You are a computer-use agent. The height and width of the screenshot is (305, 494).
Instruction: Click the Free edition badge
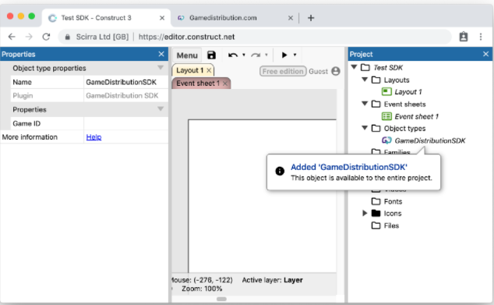(283, 71)
